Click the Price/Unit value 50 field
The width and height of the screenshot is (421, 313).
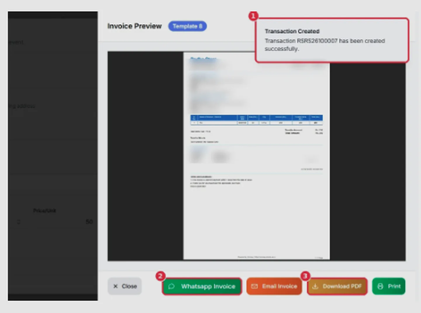click(89, 222)
